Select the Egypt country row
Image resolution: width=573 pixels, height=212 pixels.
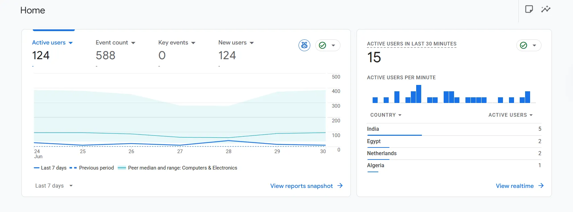(x=454, y=141)
